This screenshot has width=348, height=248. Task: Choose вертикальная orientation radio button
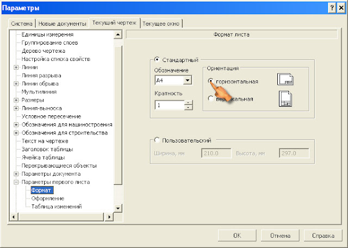tap(210, 98)
